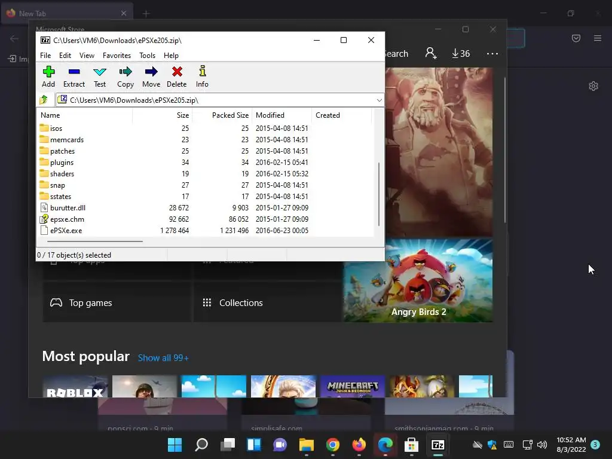Open taskbar Search
The height and width of the screenshot is (459, 612).
coord(201,445)
